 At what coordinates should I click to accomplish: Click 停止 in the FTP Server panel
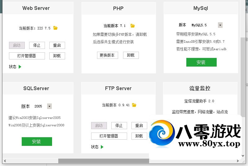coord(119,125)
